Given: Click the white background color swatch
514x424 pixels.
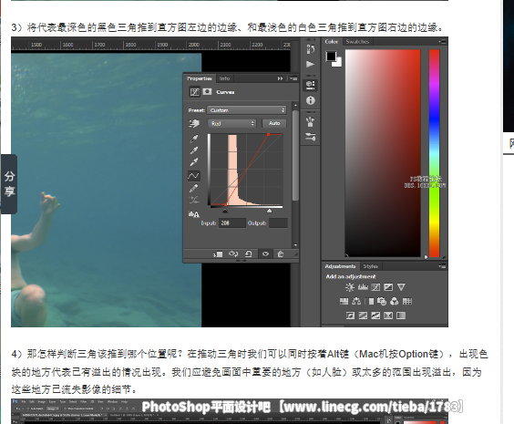Looking at the screenshot, I should 337,63.
